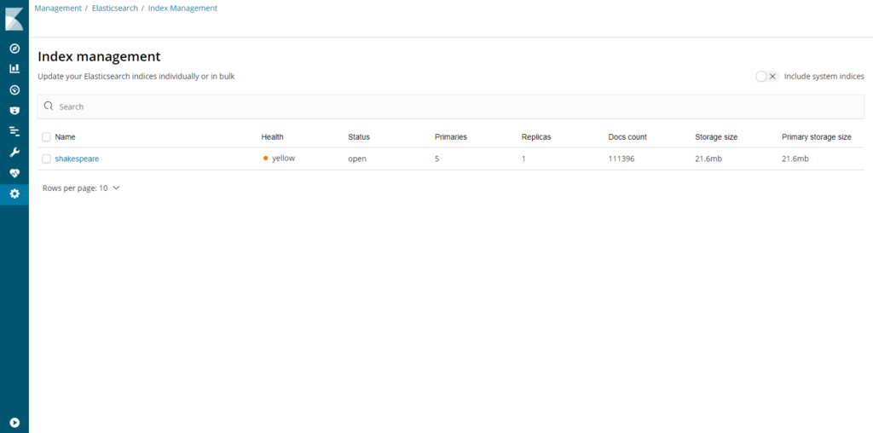Sort by Status column header
The height and width of the screenshot is (433, 873).
(359, 137)
